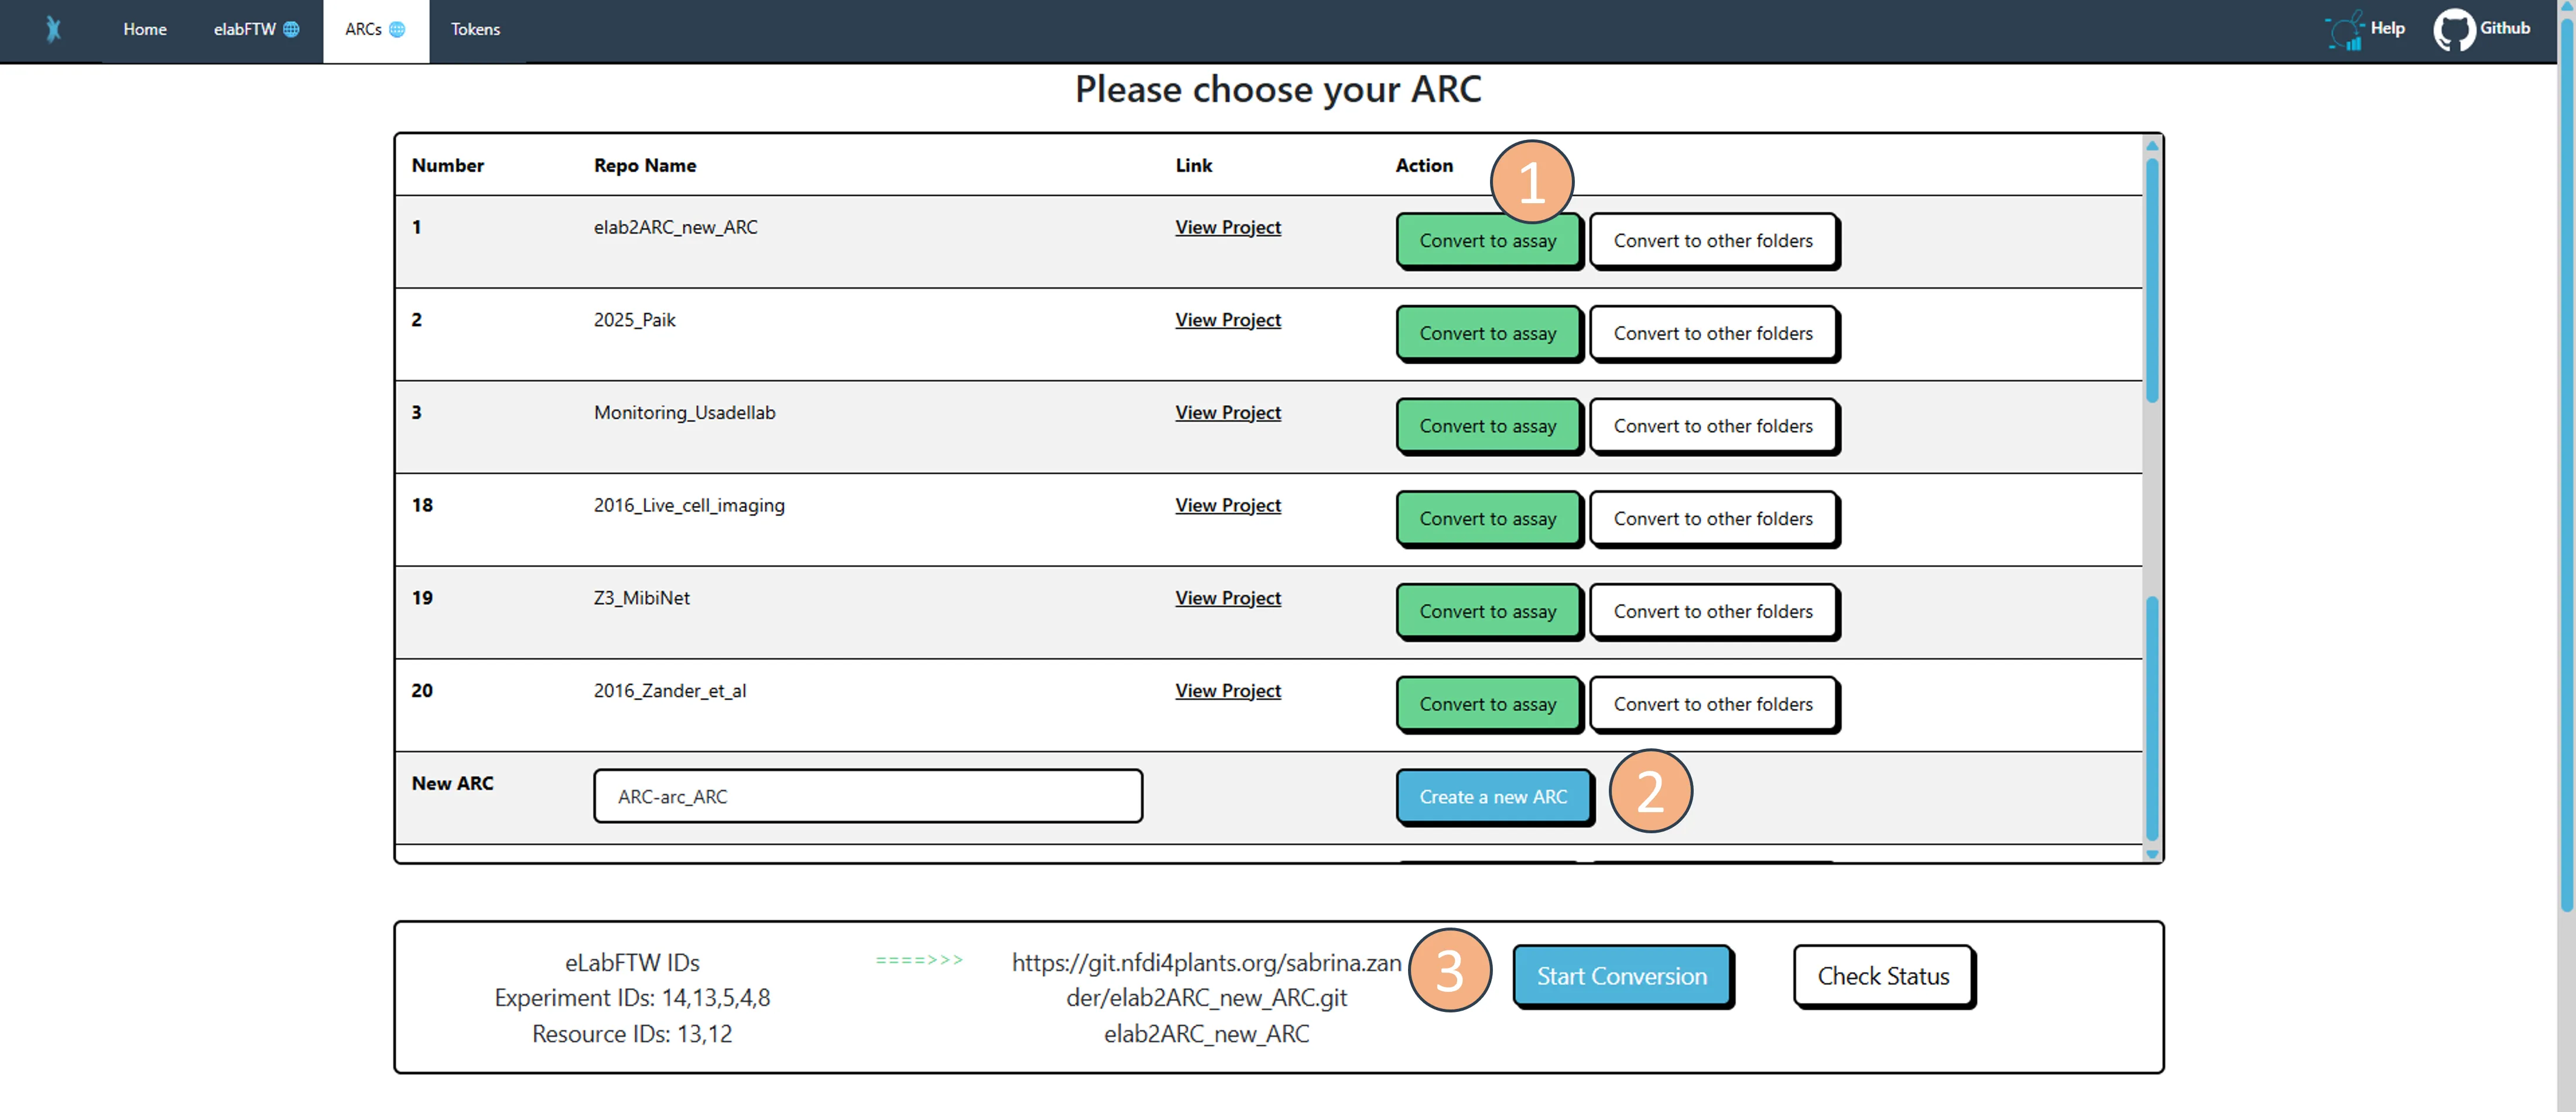
Task: Convert 2025_Paik to other folders
Action: click(x=1712, y=333)
